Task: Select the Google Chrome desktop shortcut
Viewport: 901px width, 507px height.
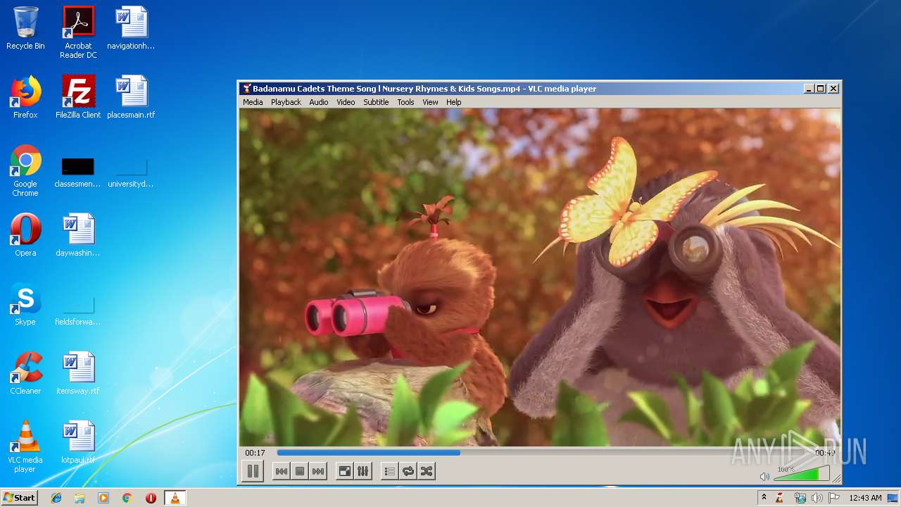Action: (x=25, y=170)
